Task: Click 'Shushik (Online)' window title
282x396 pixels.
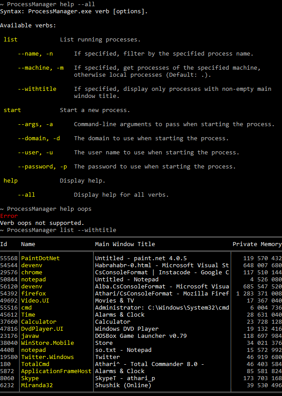Action: (123, 386)
